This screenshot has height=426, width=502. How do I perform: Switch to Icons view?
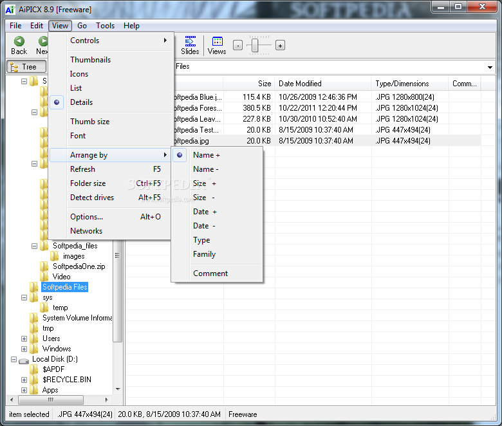point(111,74)
